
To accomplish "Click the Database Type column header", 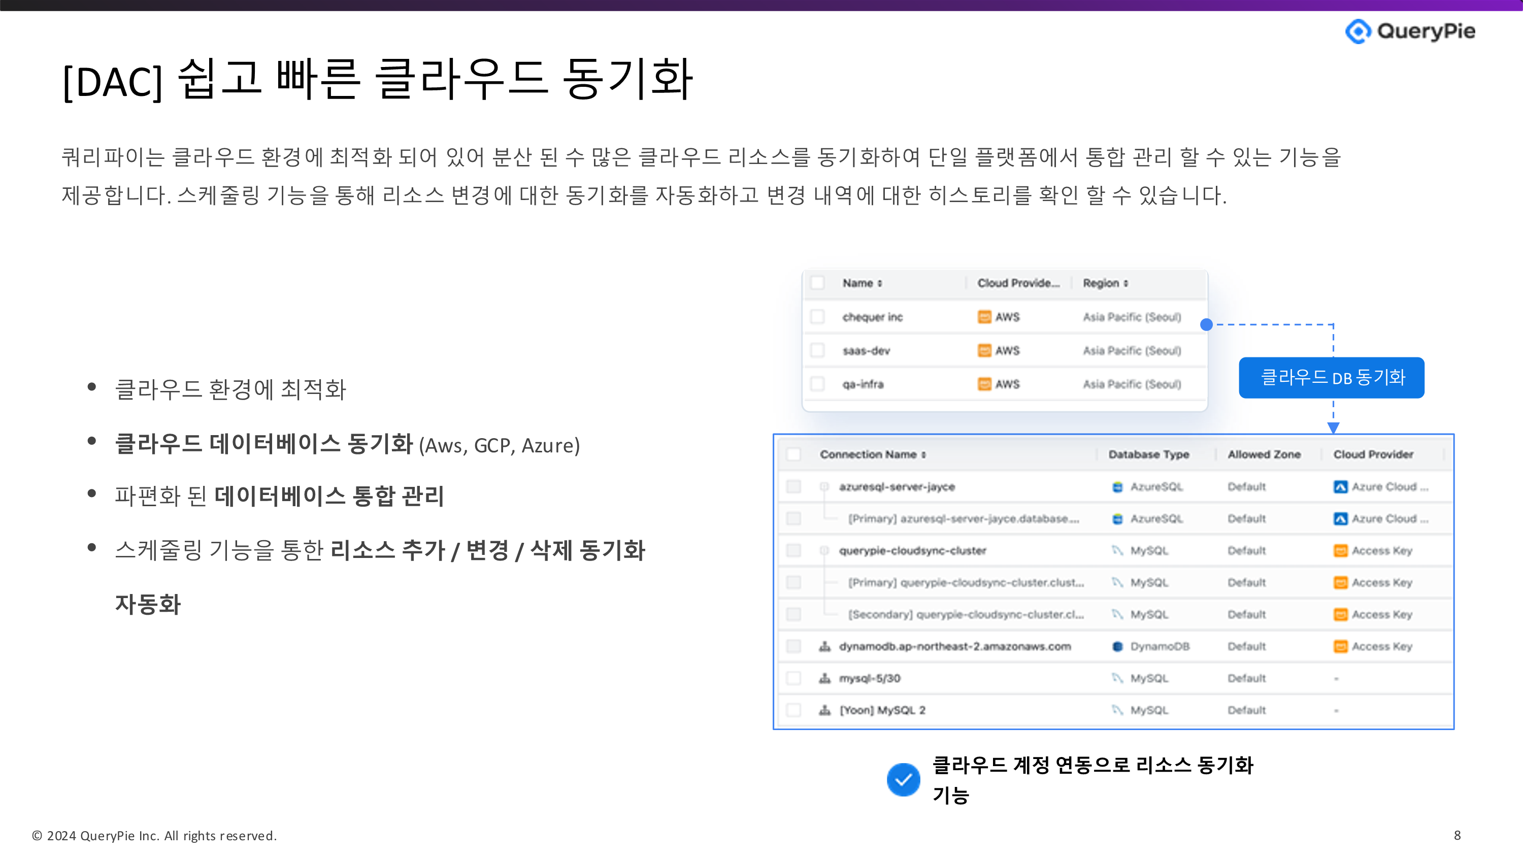I will tap(1148, 454).
